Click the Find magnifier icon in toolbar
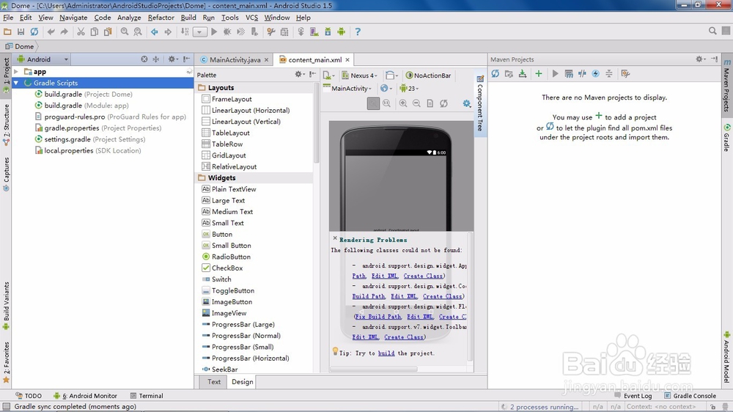 click(125, 32)
